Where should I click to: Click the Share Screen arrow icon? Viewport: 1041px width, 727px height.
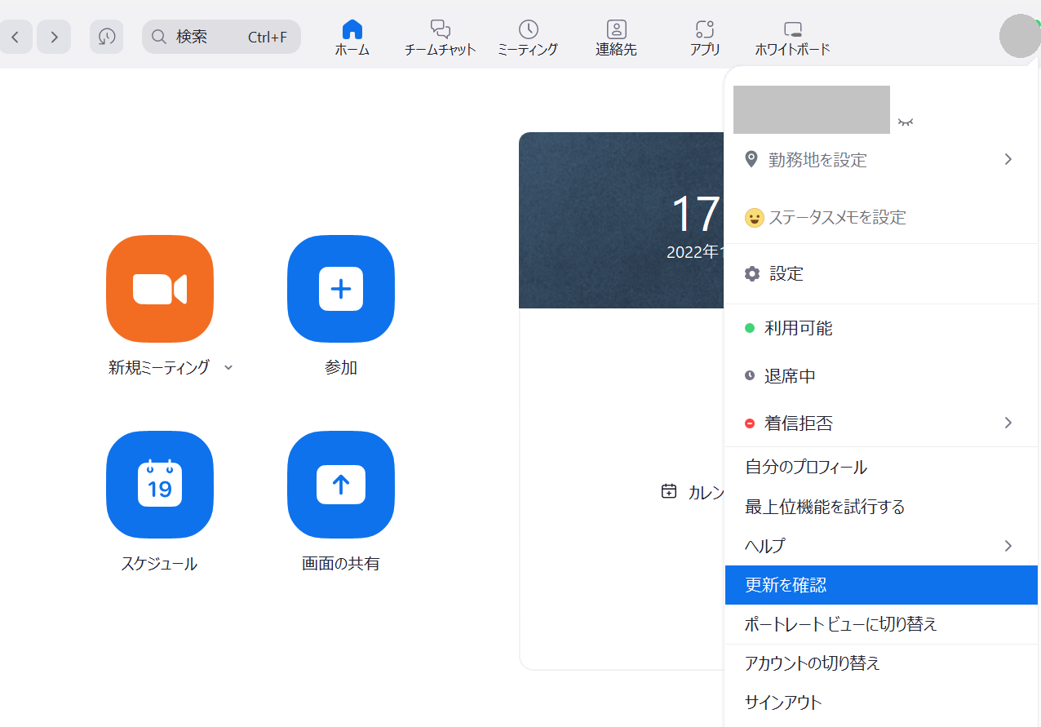click(341, 485)
